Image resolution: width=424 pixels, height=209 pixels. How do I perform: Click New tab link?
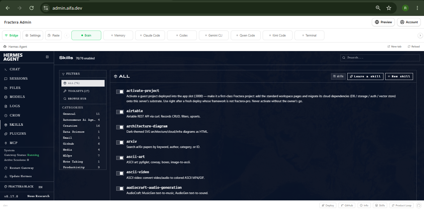click(x=394, y=47)
